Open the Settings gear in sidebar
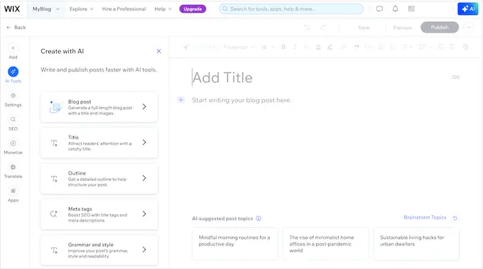 pos(13,96)
